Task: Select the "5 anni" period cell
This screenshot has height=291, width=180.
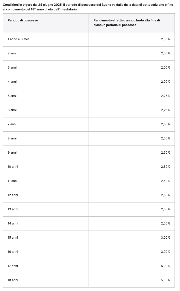Action: coord(12,96)
